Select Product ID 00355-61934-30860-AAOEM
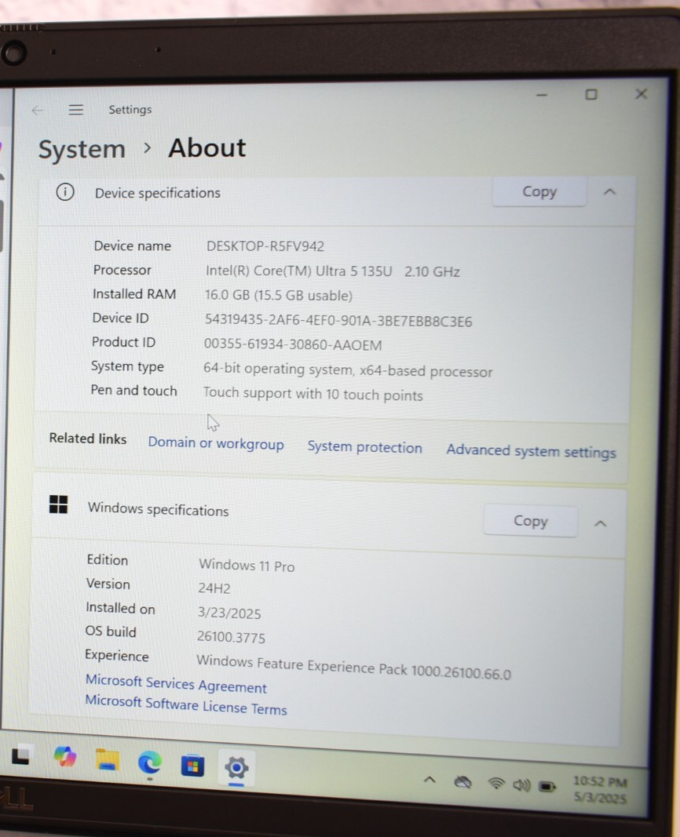Screen dimensions: 680x837 point(293,345)
